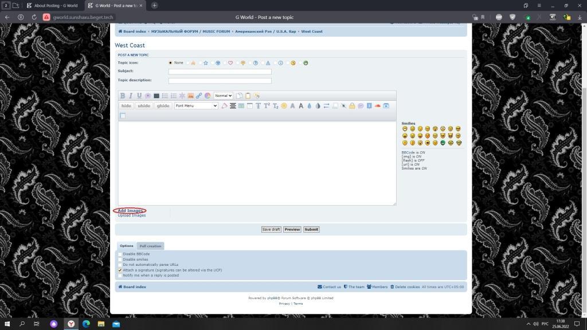Image resolution: width=587 pixels, height=330 pixels.
Task: Click the underline formatting icon
Action: [139, 96]
